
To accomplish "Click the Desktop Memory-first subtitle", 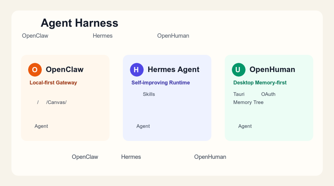I will (260, 82).
